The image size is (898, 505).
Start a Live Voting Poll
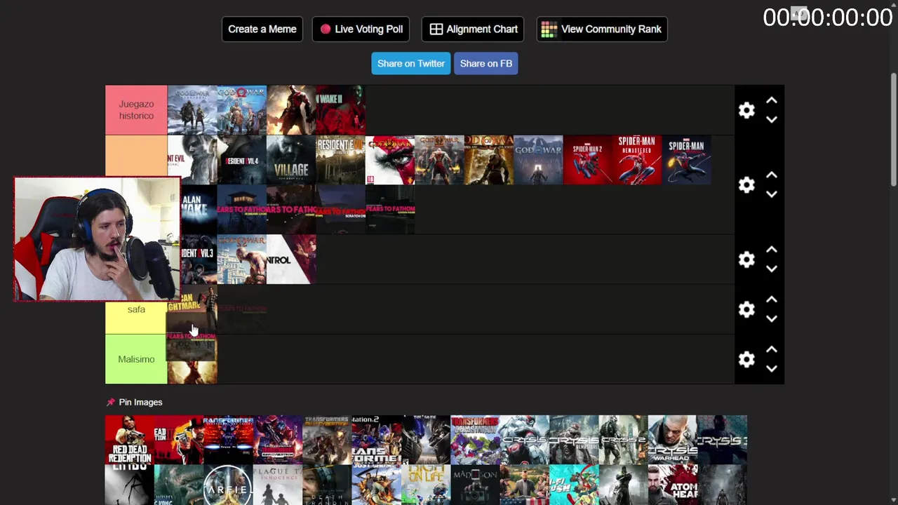361,29
